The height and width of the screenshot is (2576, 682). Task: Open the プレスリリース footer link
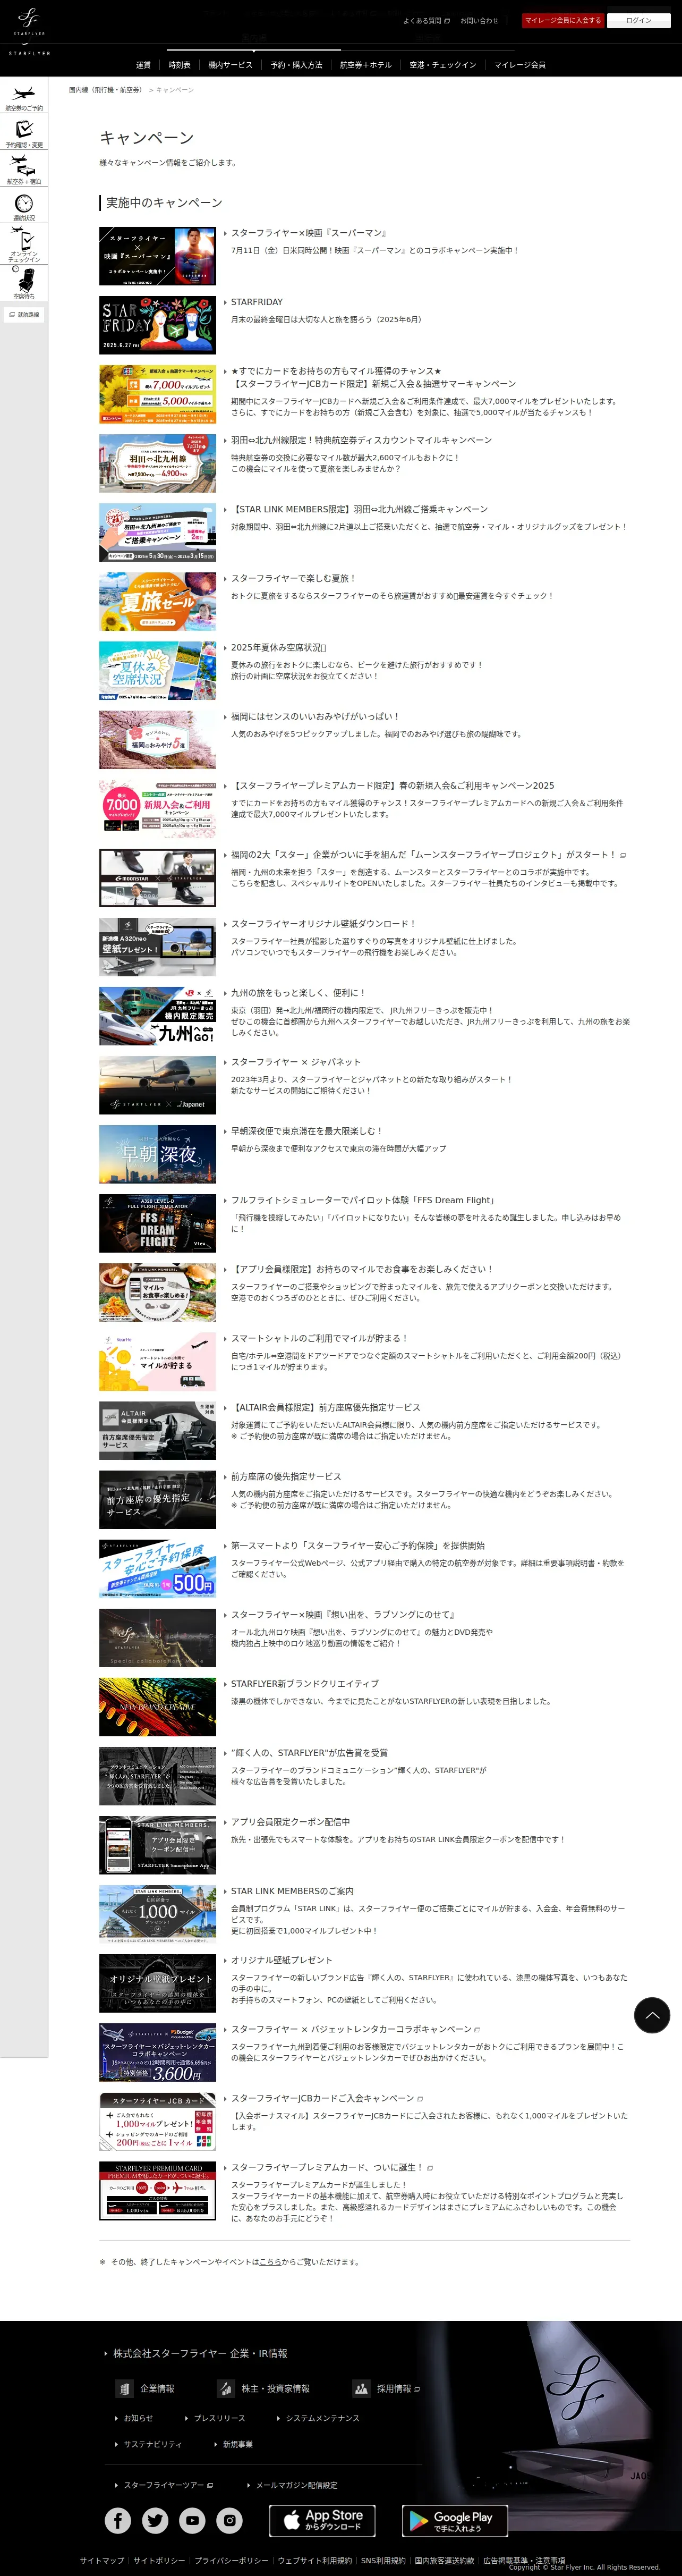pyautogui.click(x=219, y=2418)
